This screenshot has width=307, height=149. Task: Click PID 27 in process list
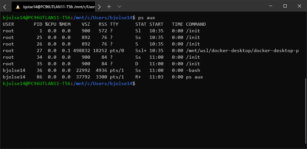(x=39, y=51)
